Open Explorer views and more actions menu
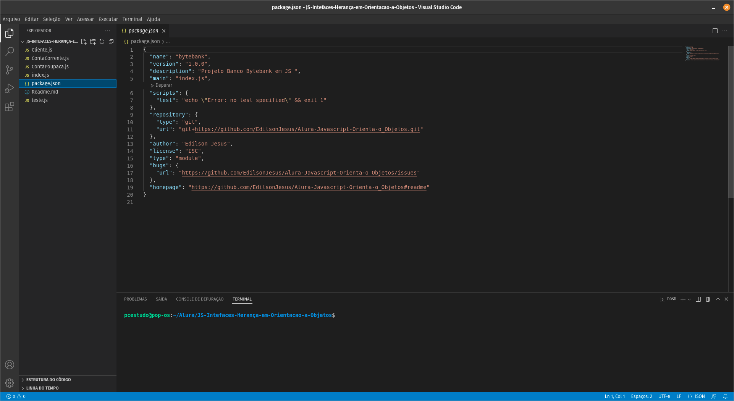 108,31
